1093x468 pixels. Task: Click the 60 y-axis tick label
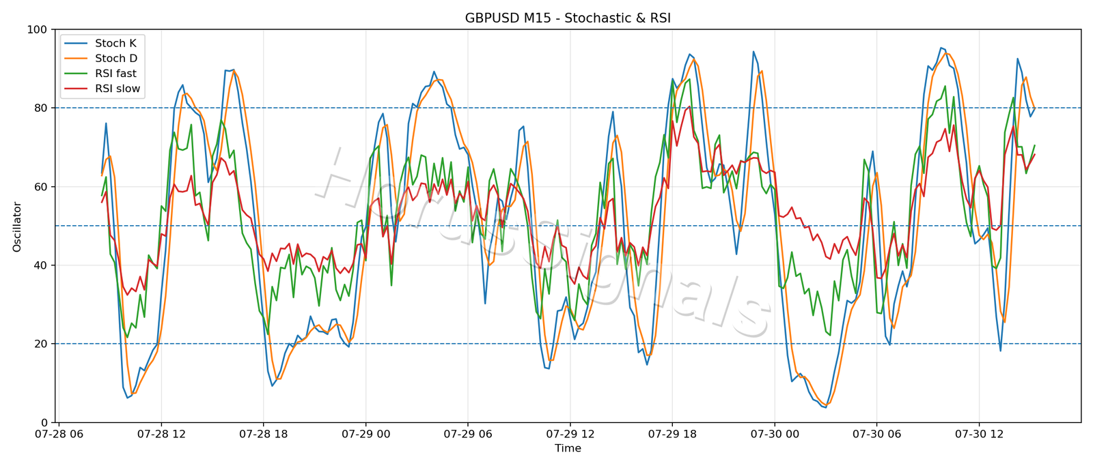tap(40, 187)
